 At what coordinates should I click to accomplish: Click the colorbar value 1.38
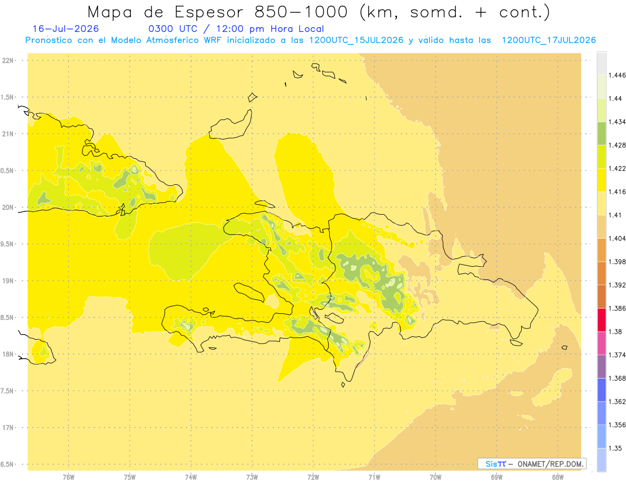pos(616,332)
